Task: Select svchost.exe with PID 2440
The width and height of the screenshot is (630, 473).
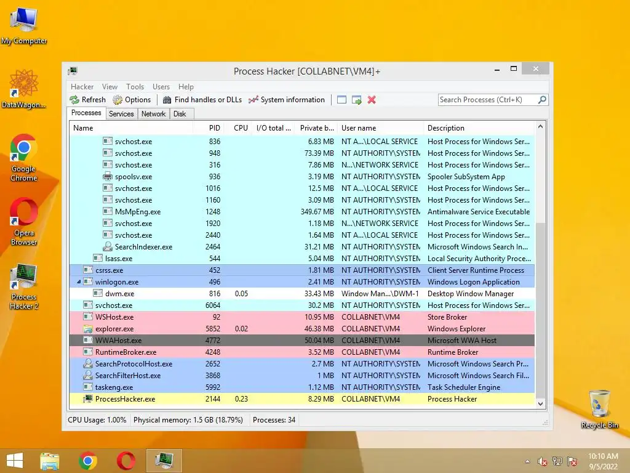Action: click(302, 235)
